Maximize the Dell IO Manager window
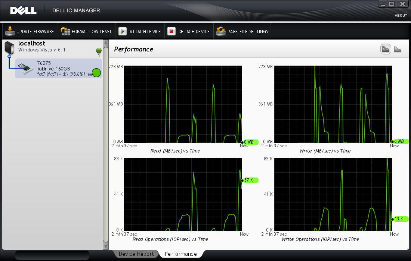This screenshot has width=411, height=261. point(392,4)
